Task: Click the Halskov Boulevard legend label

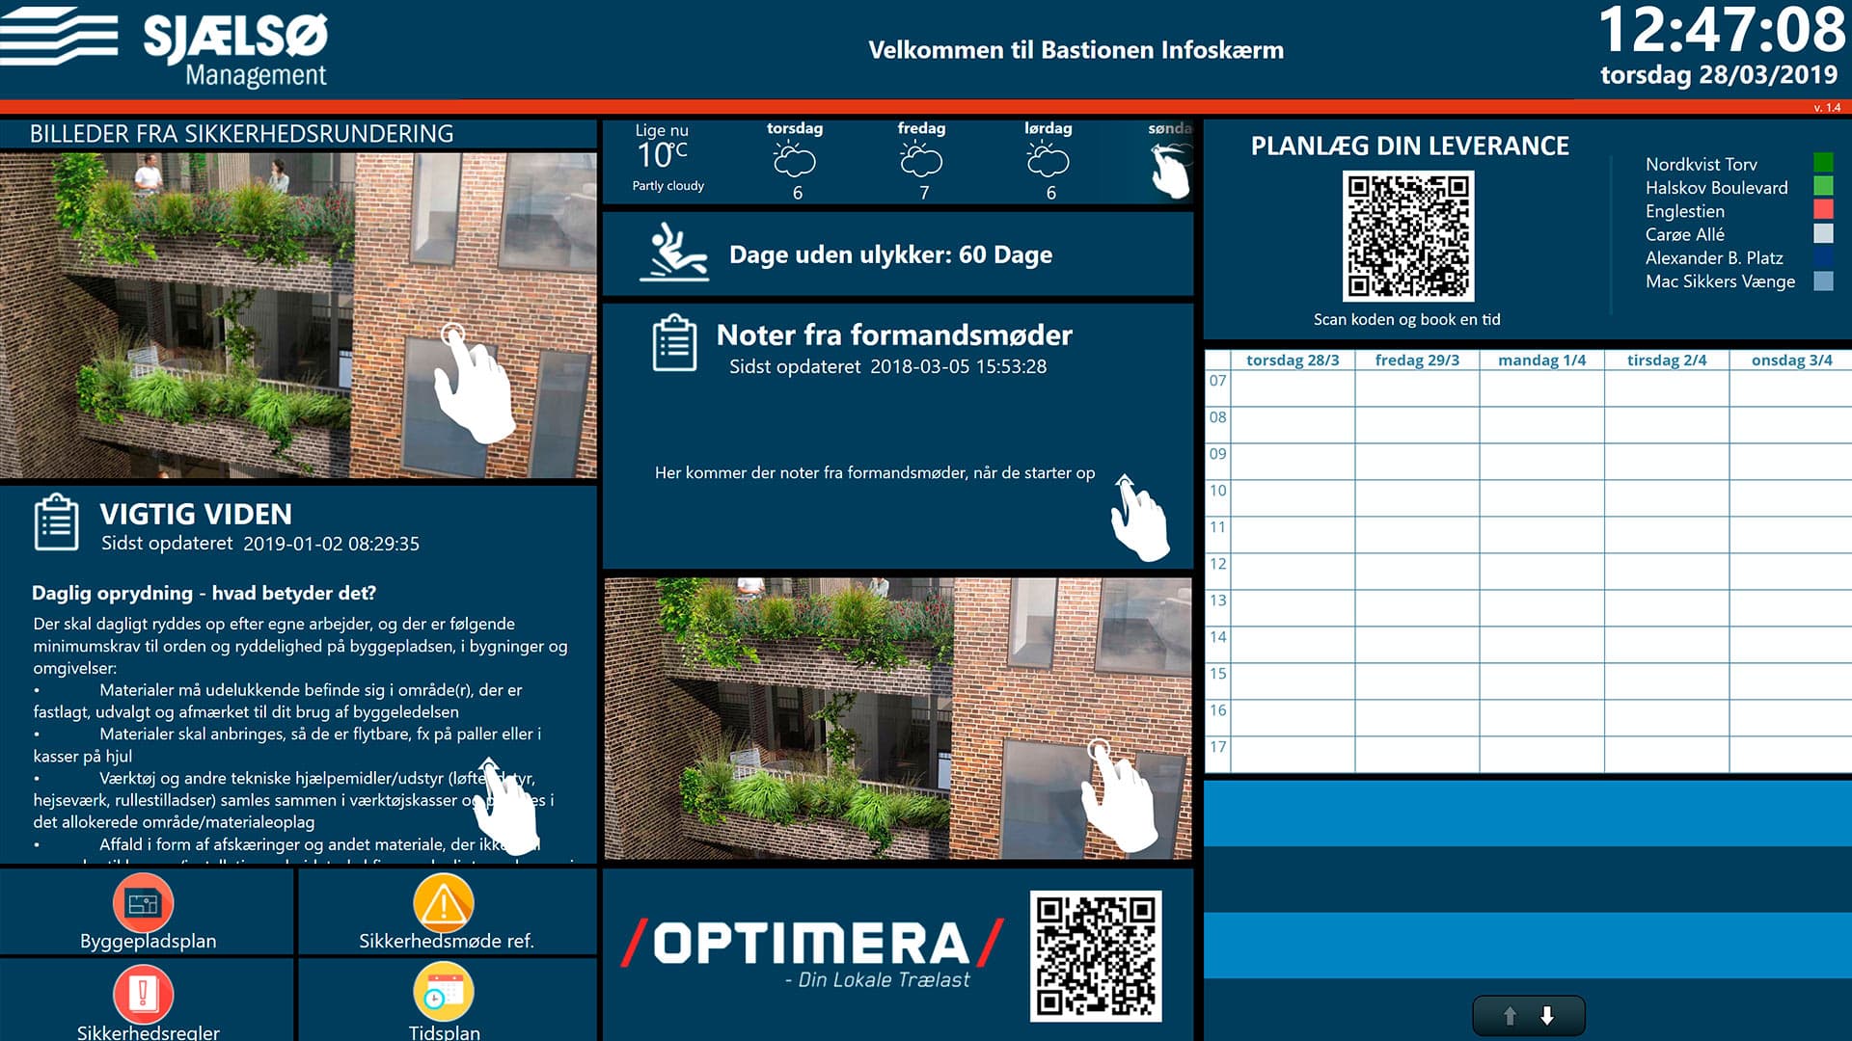Action: [x=1716, y=187]
